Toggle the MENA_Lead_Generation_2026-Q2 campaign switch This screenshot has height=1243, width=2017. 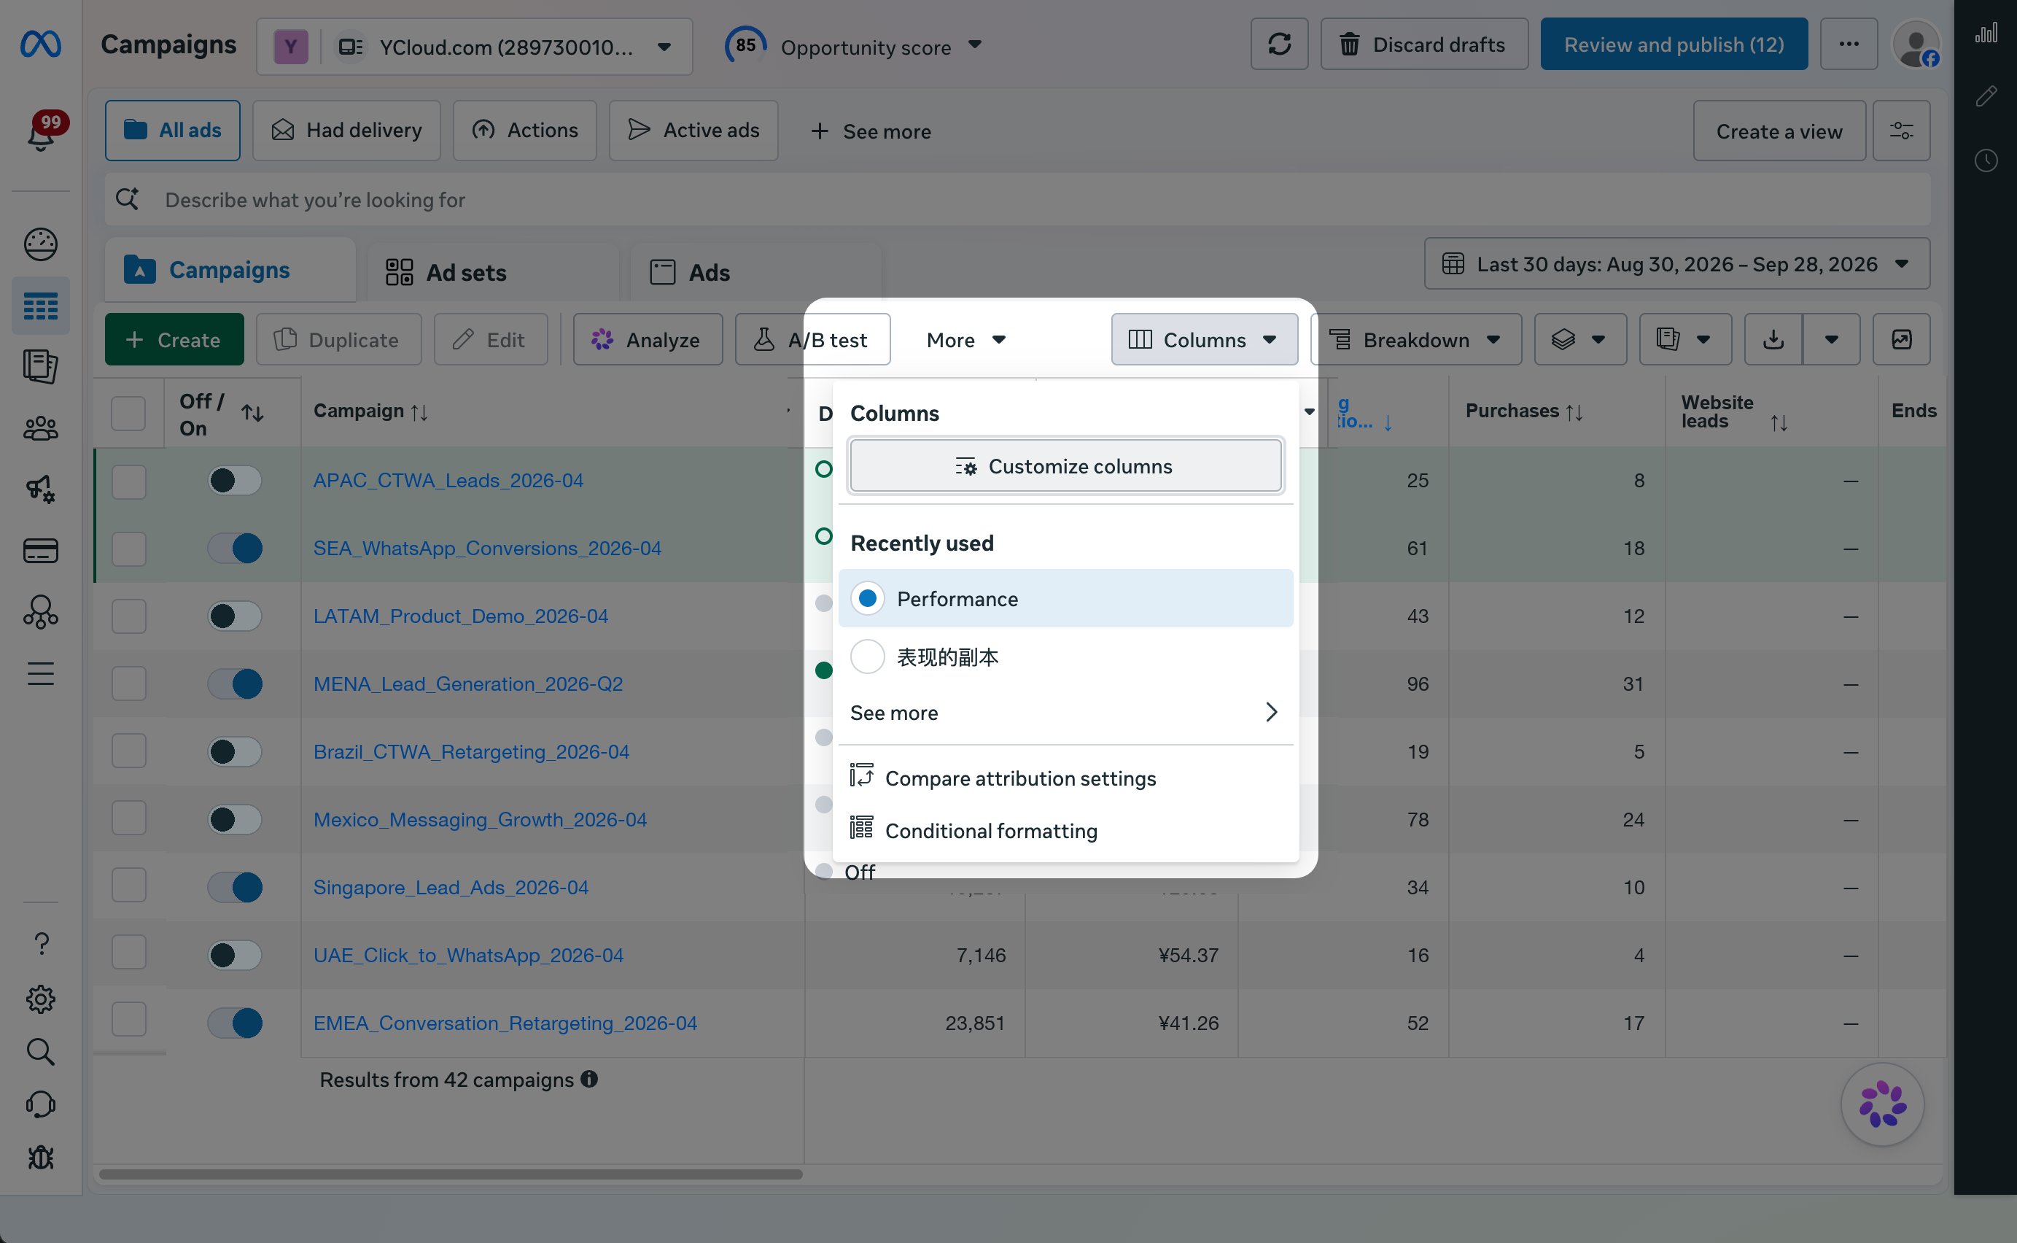(235, 684)
